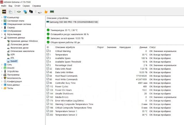Select Безопасность in the sidebar
184x125 pixels.
(x=14, y=78)
